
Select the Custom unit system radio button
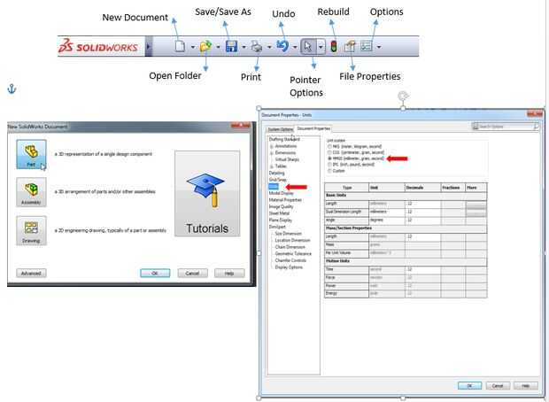tap(329, 171)
